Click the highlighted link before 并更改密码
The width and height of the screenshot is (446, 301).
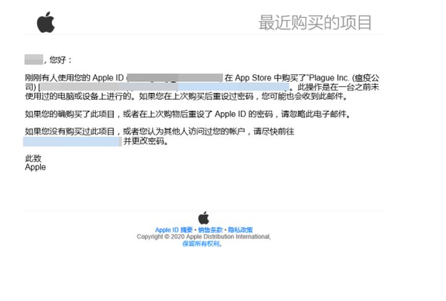[72, 141]
